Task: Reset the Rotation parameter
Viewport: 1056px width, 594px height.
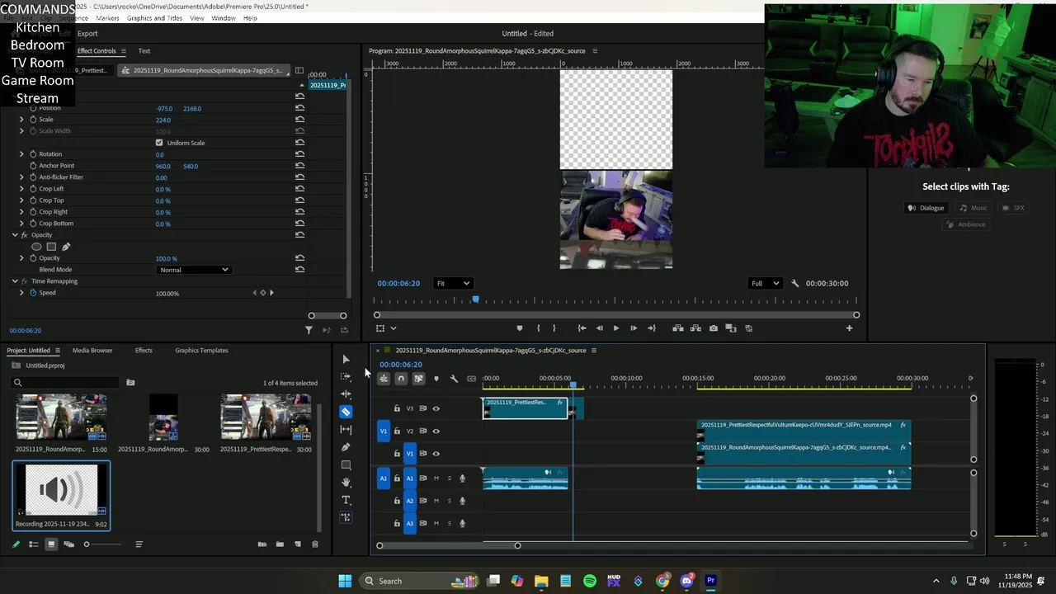Action: tap(299, 154)
